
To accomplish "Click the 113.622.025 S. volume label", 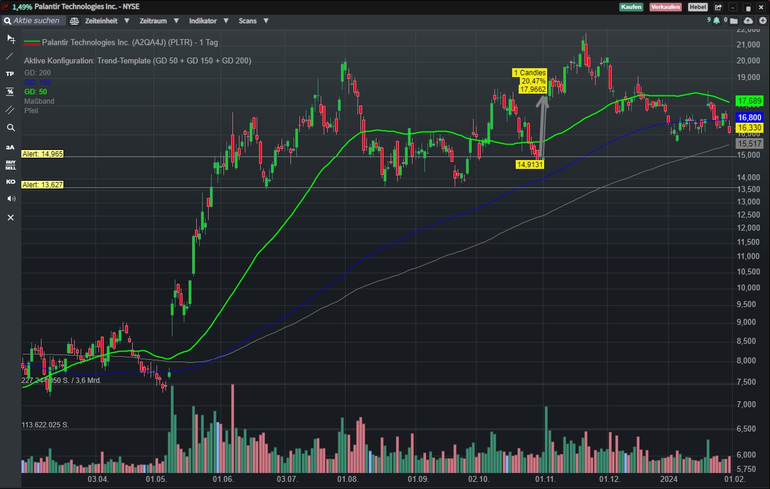I will point(45,425).
